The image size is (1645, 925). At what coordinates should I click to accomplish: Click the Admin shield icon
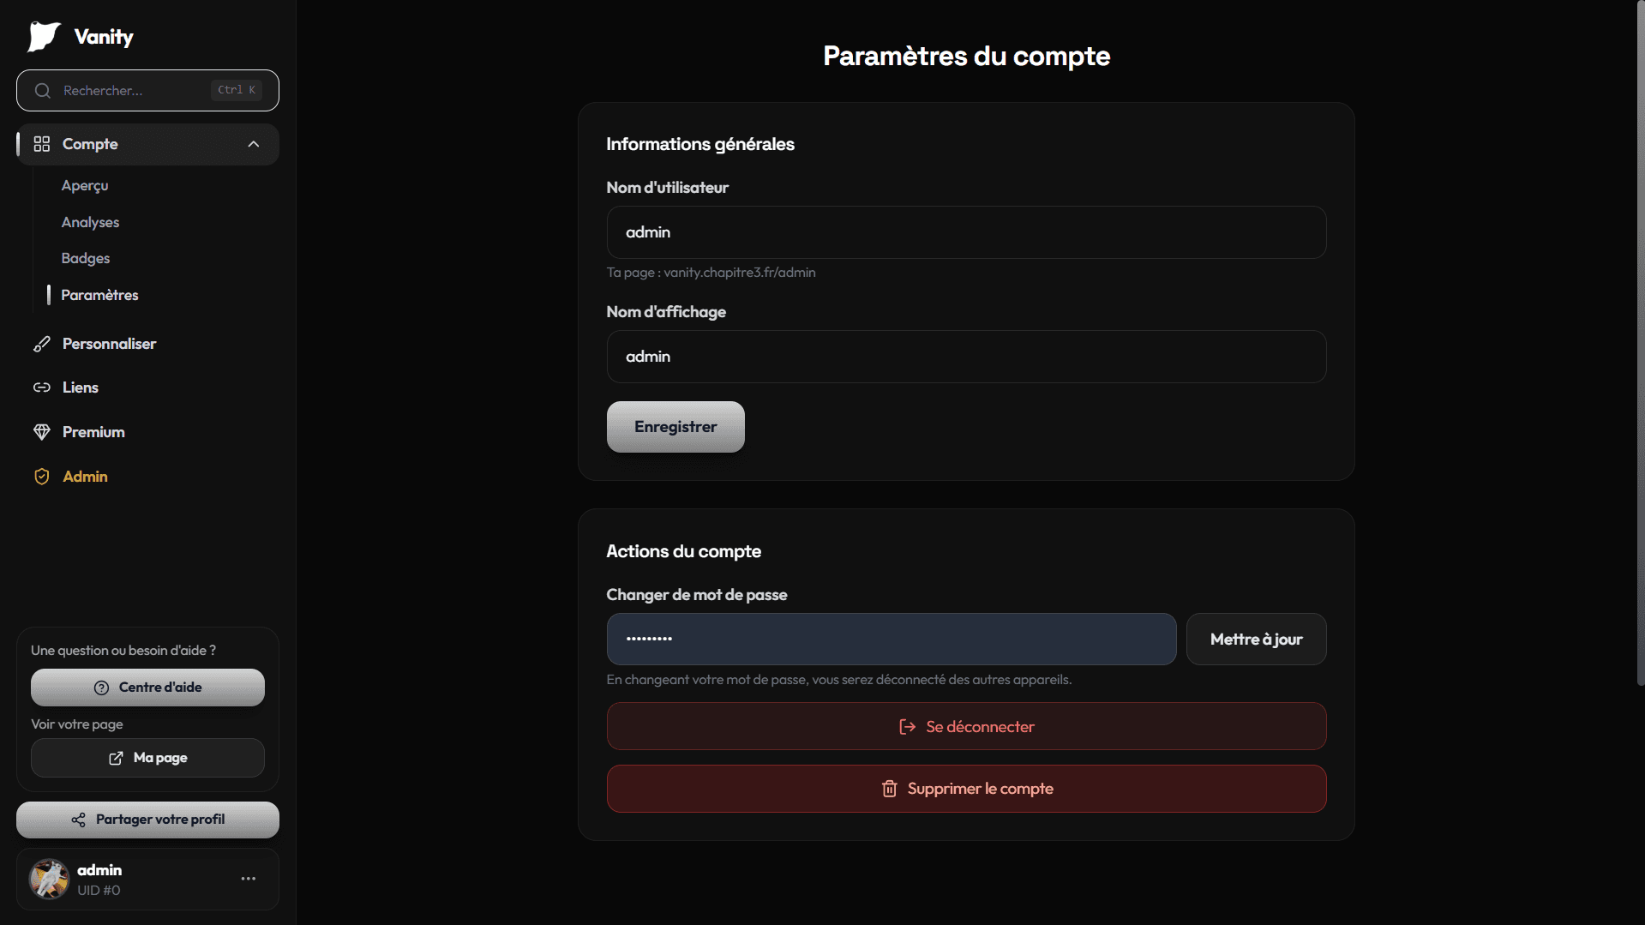tap(41, 477)
